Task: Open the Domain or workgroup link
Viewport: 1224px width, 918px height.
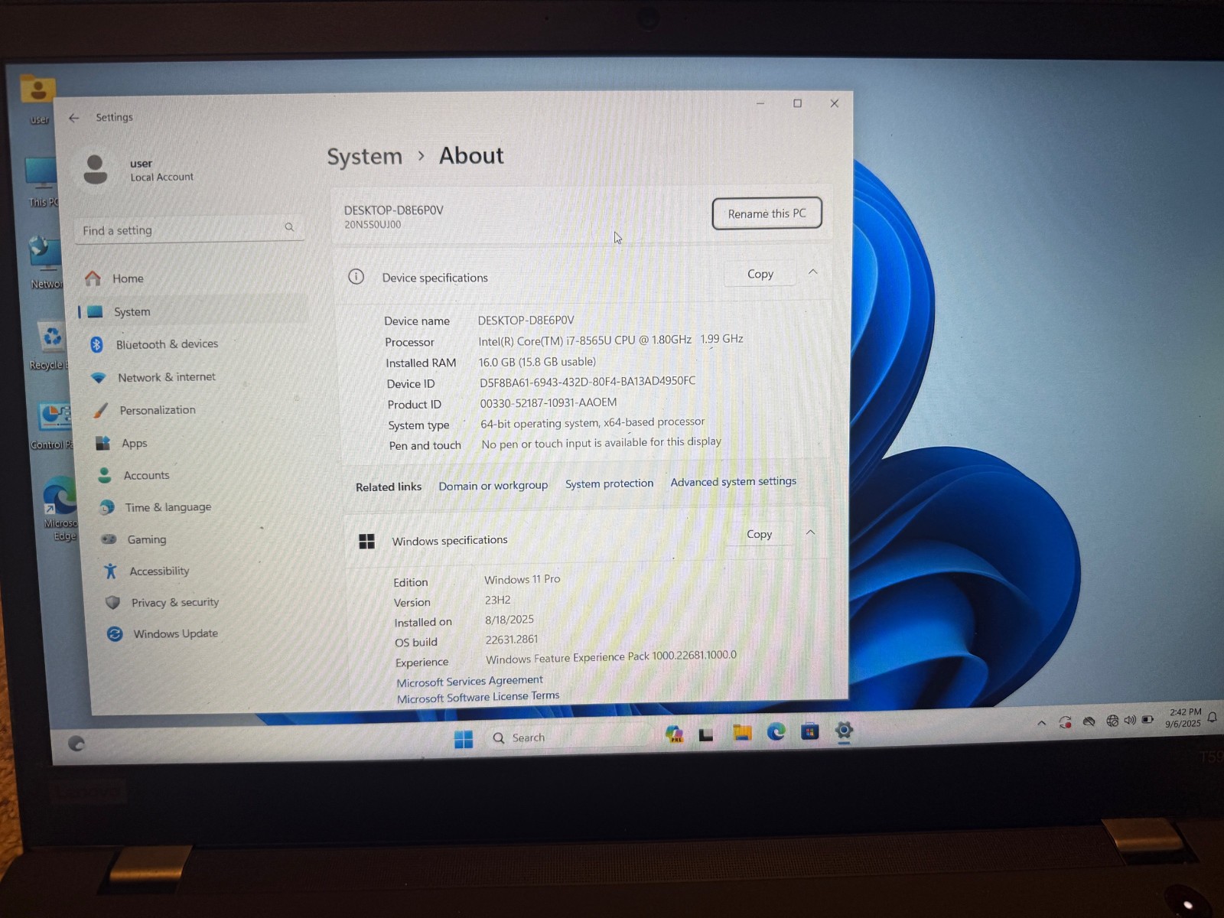Action: tap(493, 485)
